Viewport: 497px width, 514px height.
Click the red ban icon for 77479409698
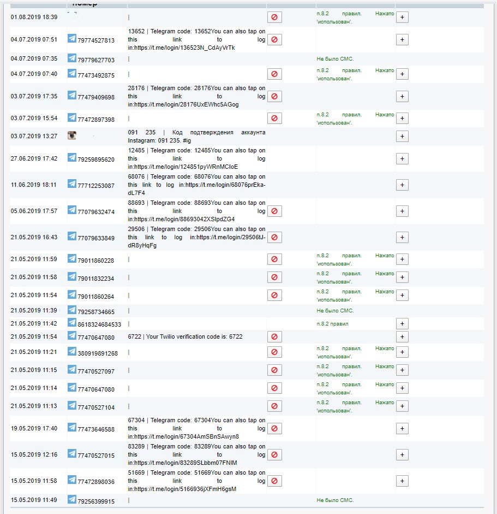click(x=274, y=96)
